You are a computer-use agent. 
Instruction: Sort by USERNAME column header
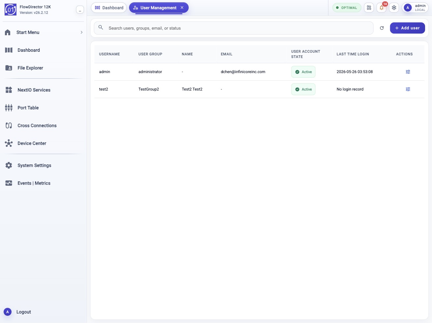[x=109, y=54]
